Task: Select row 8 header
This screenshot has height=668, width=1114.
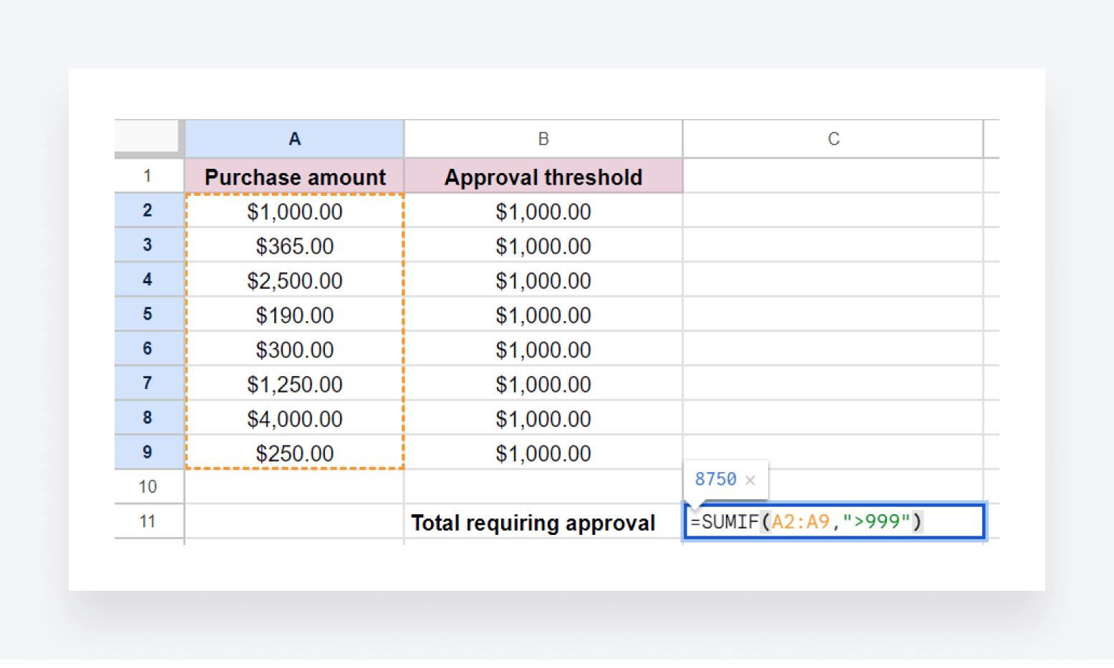Action: (x=147, y=418)
